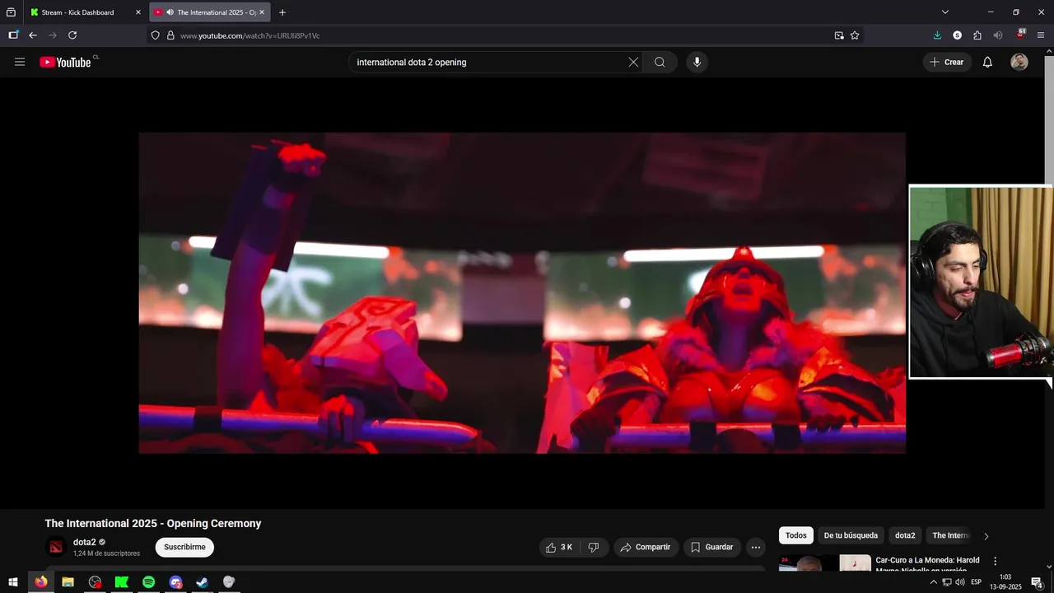Adjust system volume from the tray

pyautogui.click(x=959, y=582)
